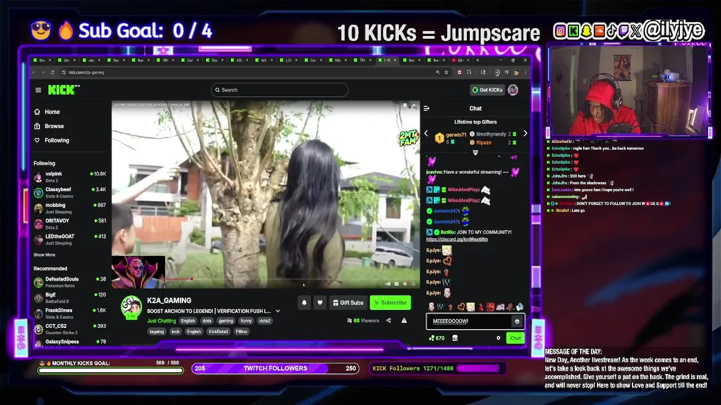
Task: Click the K2A_GAMING channel avatar
Action: 131,307
